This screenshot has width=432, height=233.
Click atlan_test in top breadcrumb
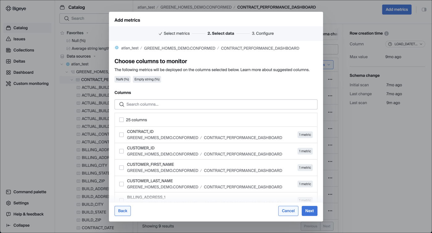[x=146, y=7]
